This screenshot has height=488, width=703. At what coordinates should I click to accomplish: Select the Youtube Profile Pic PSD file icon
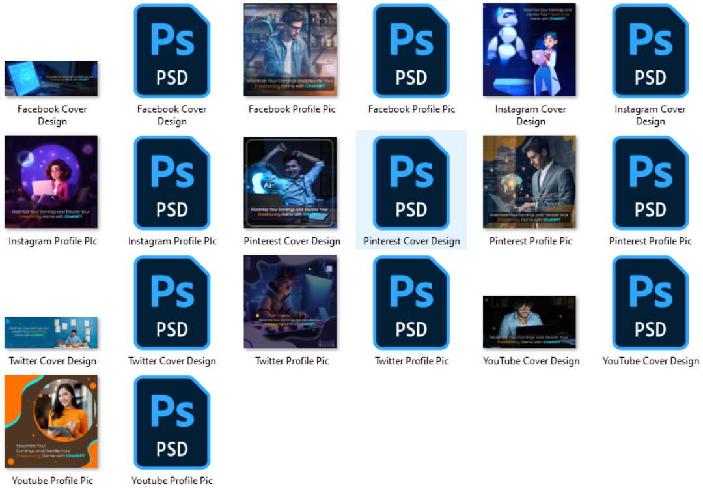click(172, 423)
